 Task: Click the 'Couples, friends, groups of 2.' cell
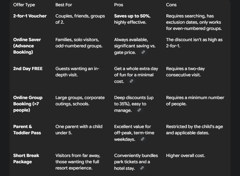(80, 19)
